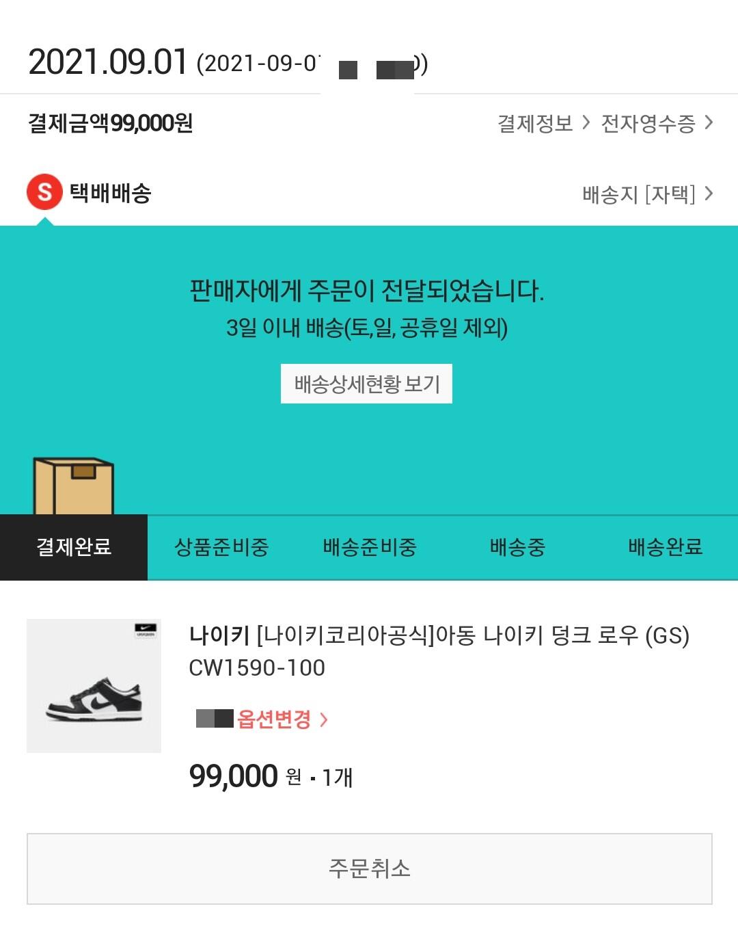Click the Nike logo on product image
738x939 pixels.
click(x=146, y=630)
